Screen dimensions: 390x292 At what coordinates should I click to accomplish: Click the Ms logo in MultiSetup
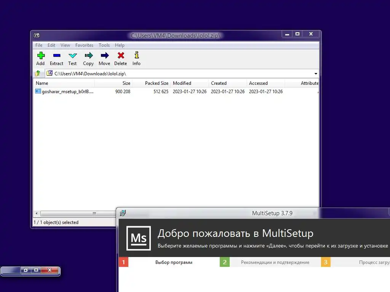[139, 238]
